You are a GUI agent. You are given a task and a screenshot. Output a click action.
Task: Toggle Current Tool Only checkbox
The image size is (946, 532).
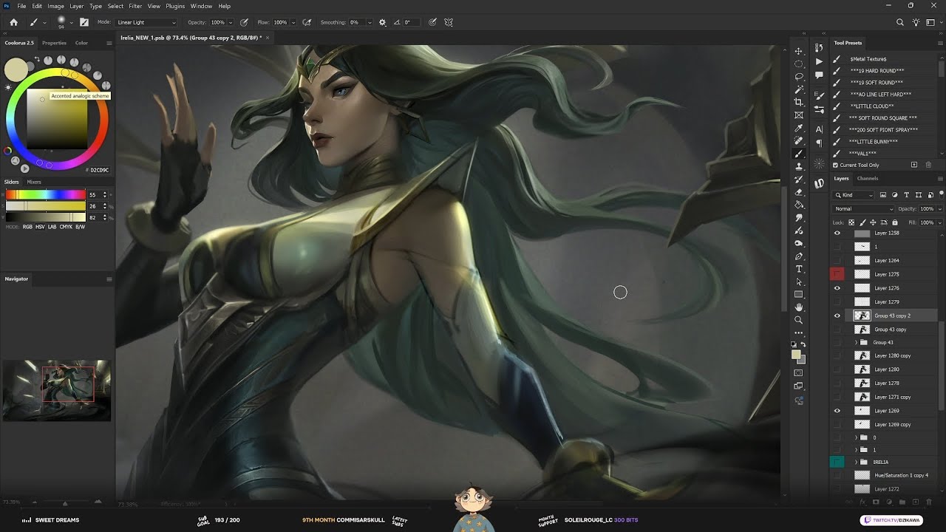point(835,165)
